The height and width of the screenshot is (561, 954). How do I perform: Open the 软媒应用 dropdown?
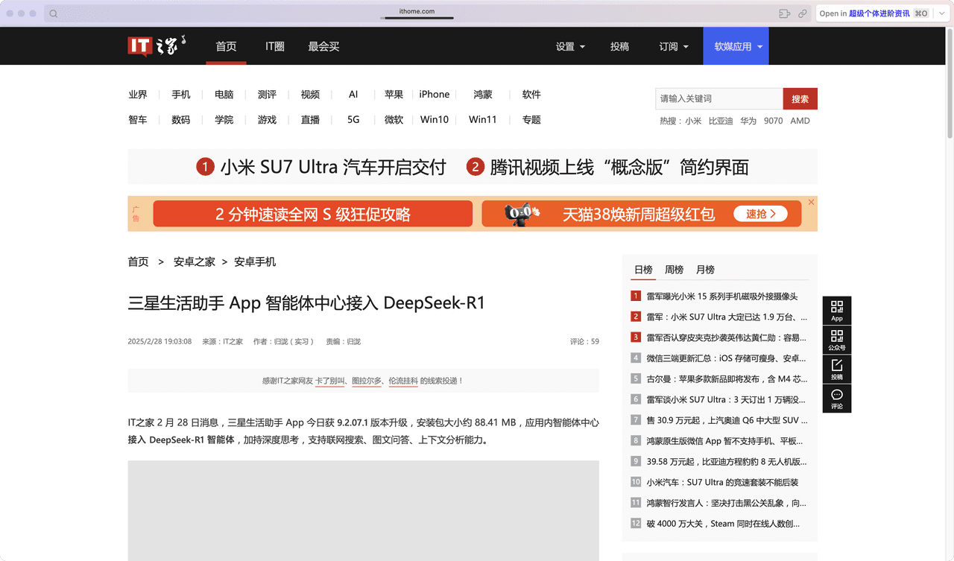click(x=736, y=46)
